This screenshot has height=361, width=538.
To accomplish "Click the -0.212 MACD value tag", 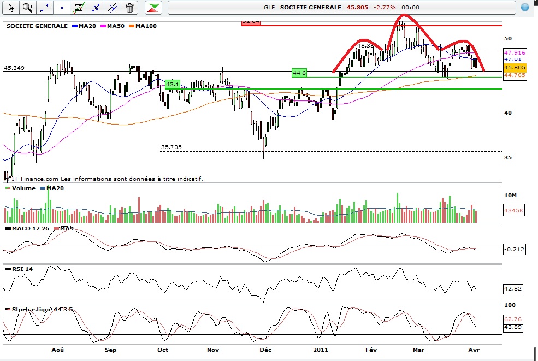I will coord(515,249).
